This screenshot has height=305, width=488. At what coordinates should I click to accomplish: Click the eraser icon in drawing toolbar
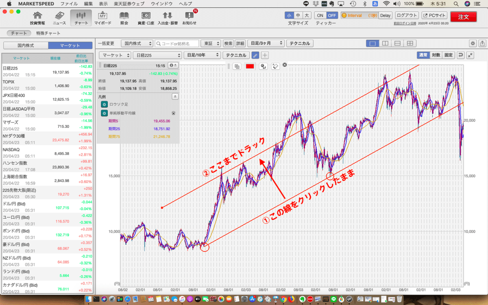[x=275, y=66]
